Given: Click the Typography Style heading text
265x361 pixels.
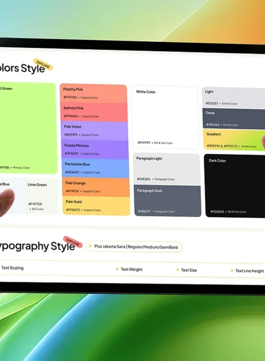Looking at the screenshot, I should [38, 246].
